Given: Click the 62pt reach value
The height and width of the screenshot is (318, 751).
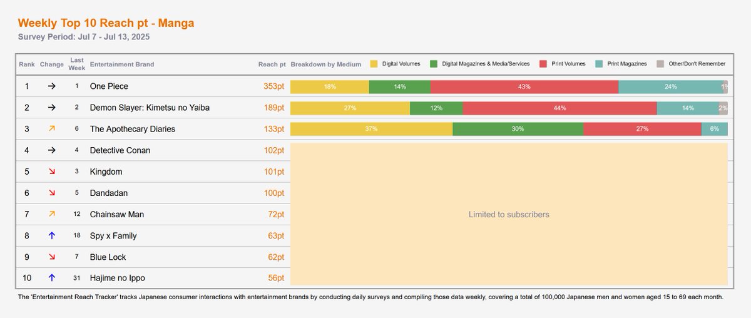Looking at the screenshot, I should [277, 257].
